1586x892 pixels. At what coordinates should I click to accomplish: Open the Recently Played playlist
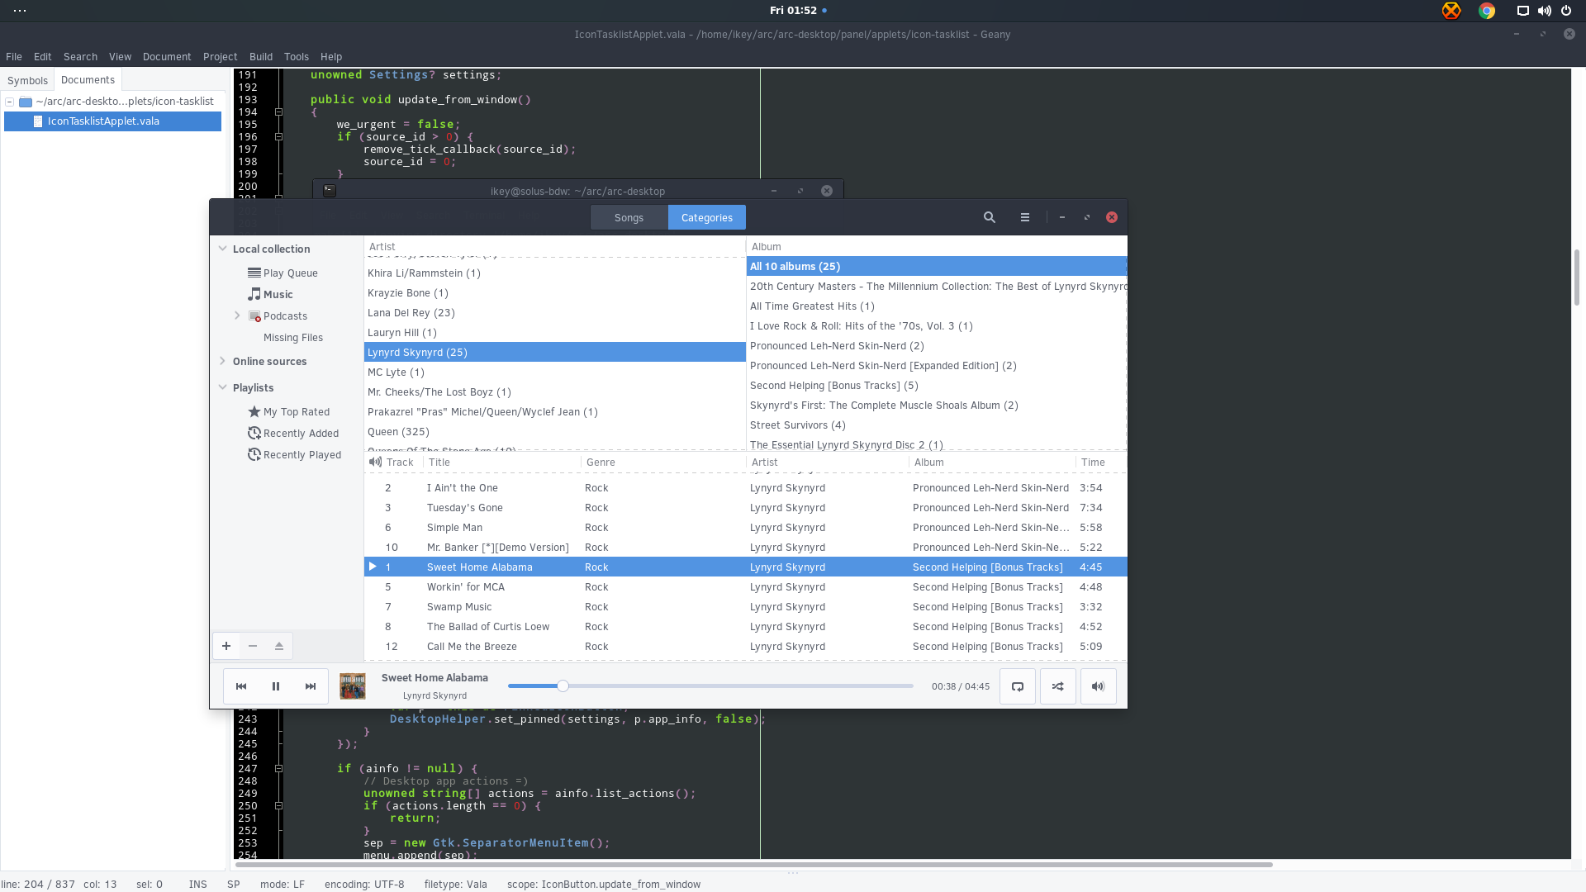pyautogui.click(x=294, y=455)
